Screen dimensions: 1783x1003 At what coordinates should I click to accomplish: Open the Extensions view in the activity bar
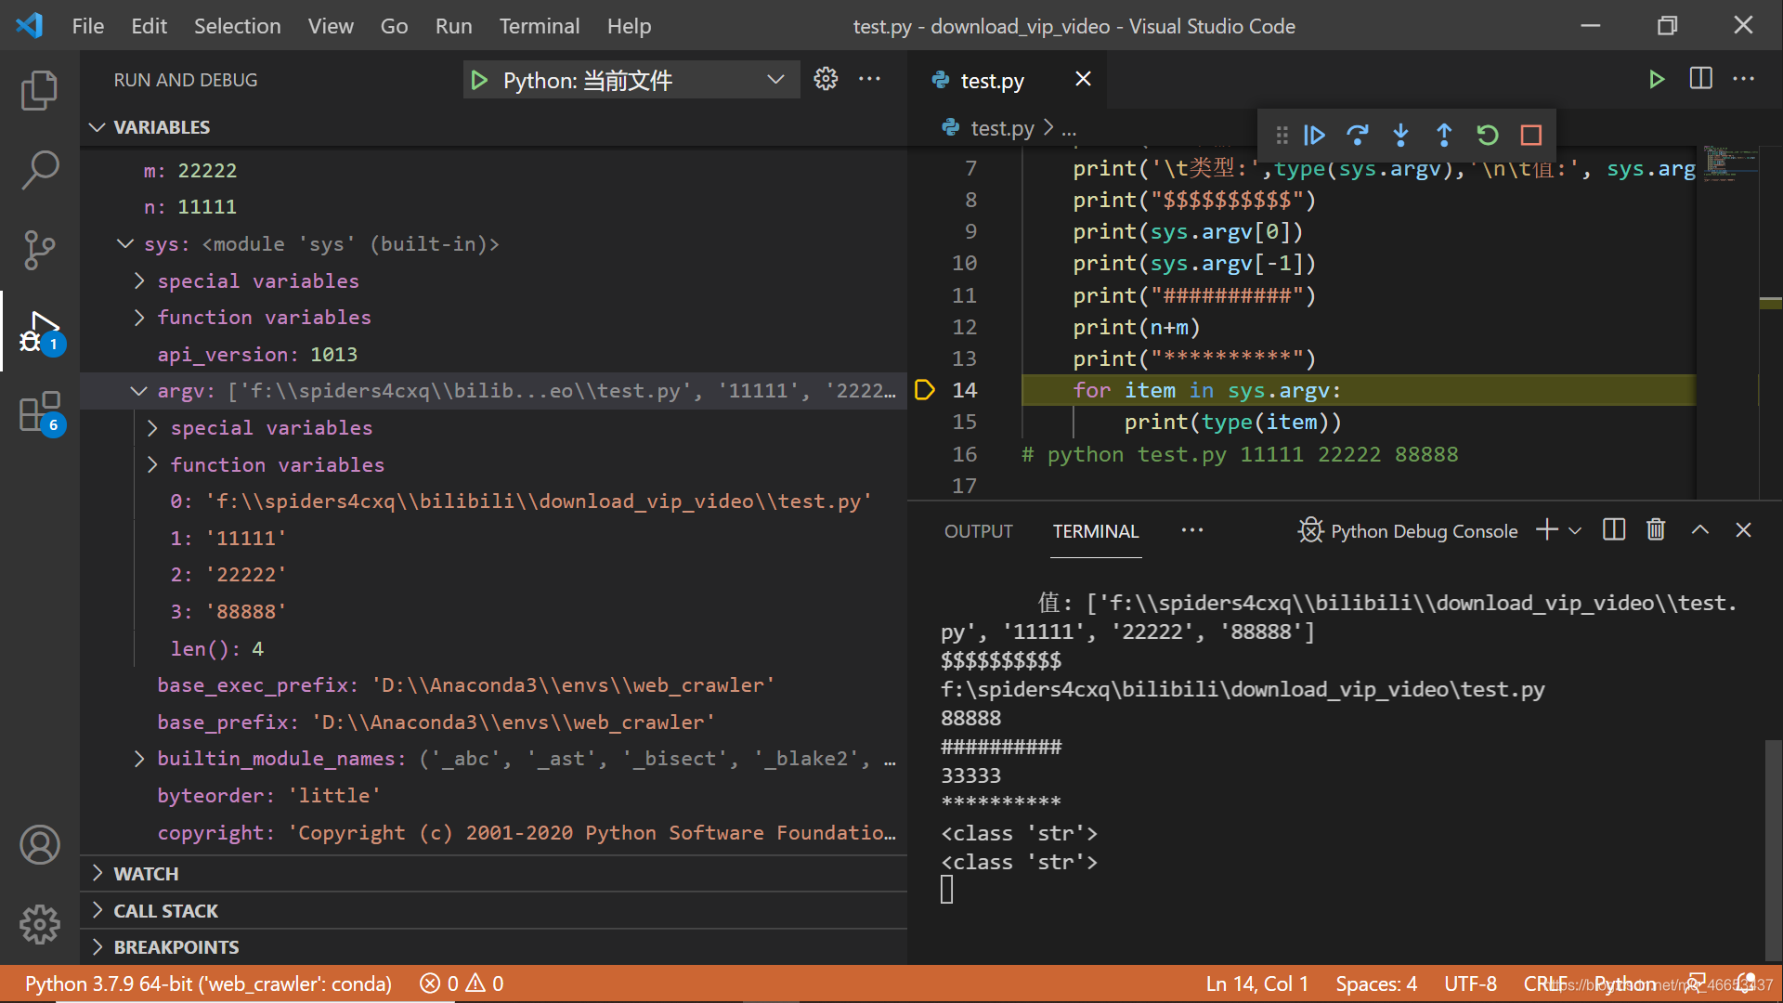coord(39,411)
